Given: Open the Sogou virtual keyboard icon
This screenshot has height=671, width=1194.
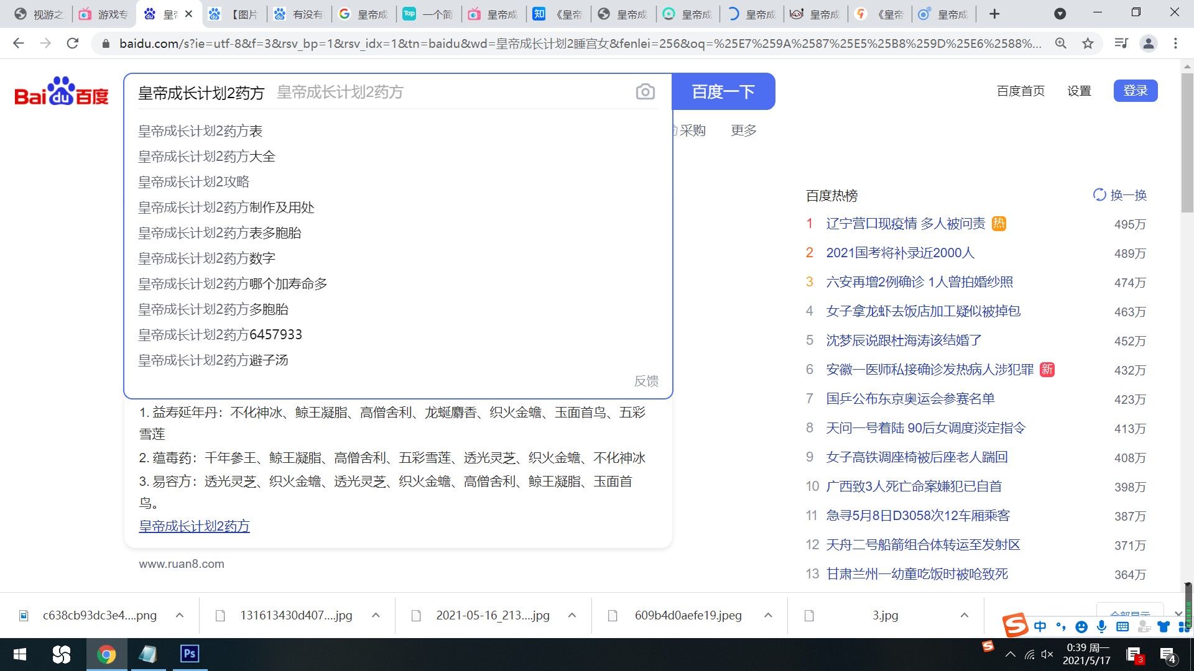Looking at the screenshot, I should coord(1122,627).
